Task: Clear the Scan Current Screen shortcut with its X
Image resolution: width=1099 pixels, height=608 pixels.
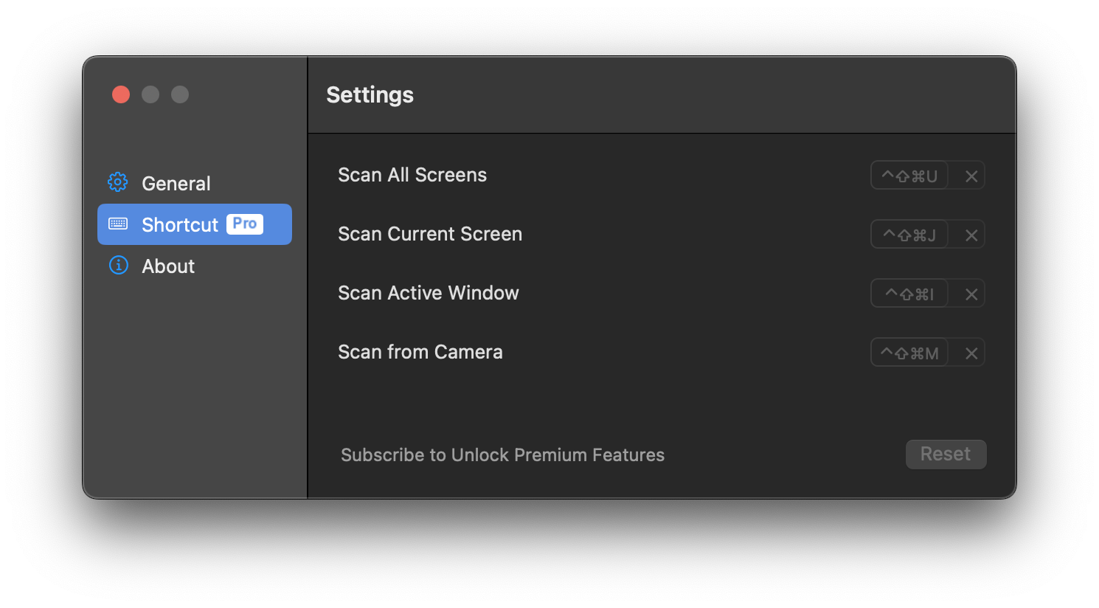Action: click(971, 234)
